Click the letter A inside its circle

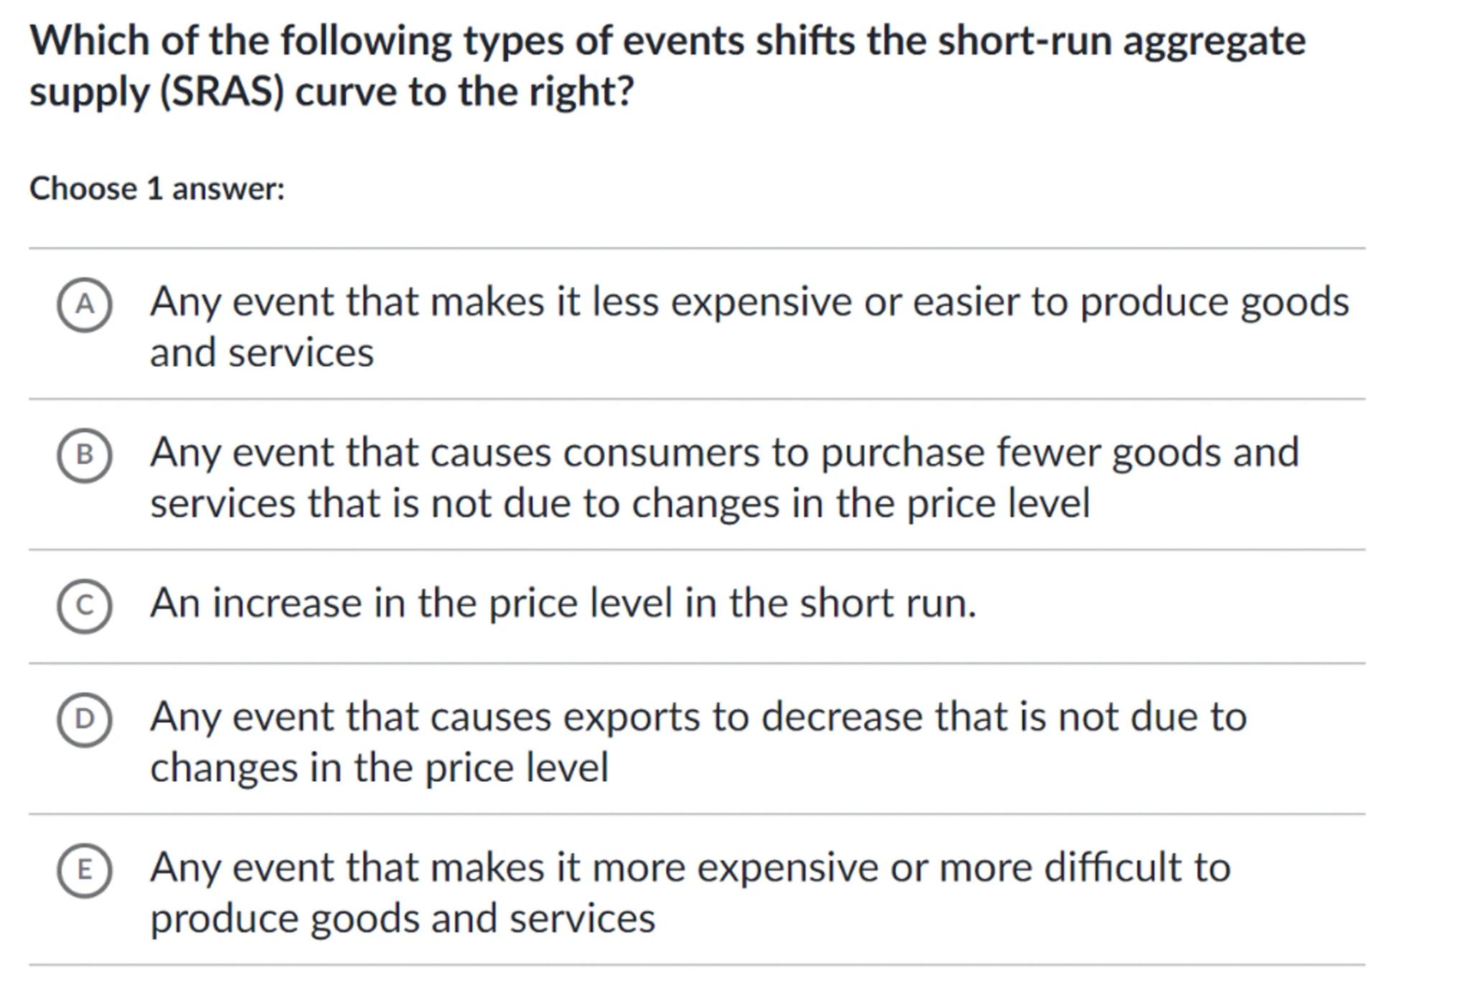coord(85,305)
